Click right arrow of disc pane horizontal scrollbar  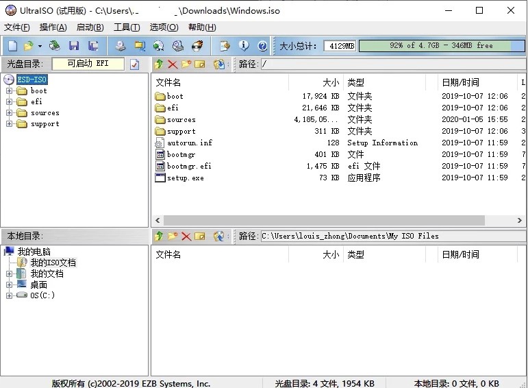pyautogui.click(x=520, y=221)
